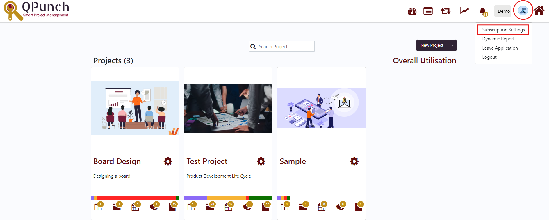Expand the New Project dropdown arrow
Viewport: 549px width, 220px height.
click(x=452, y=45)
